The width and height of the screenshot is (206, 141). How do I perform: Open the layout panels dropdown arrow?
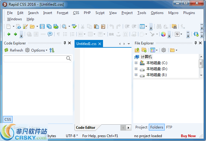click(146, 27)
